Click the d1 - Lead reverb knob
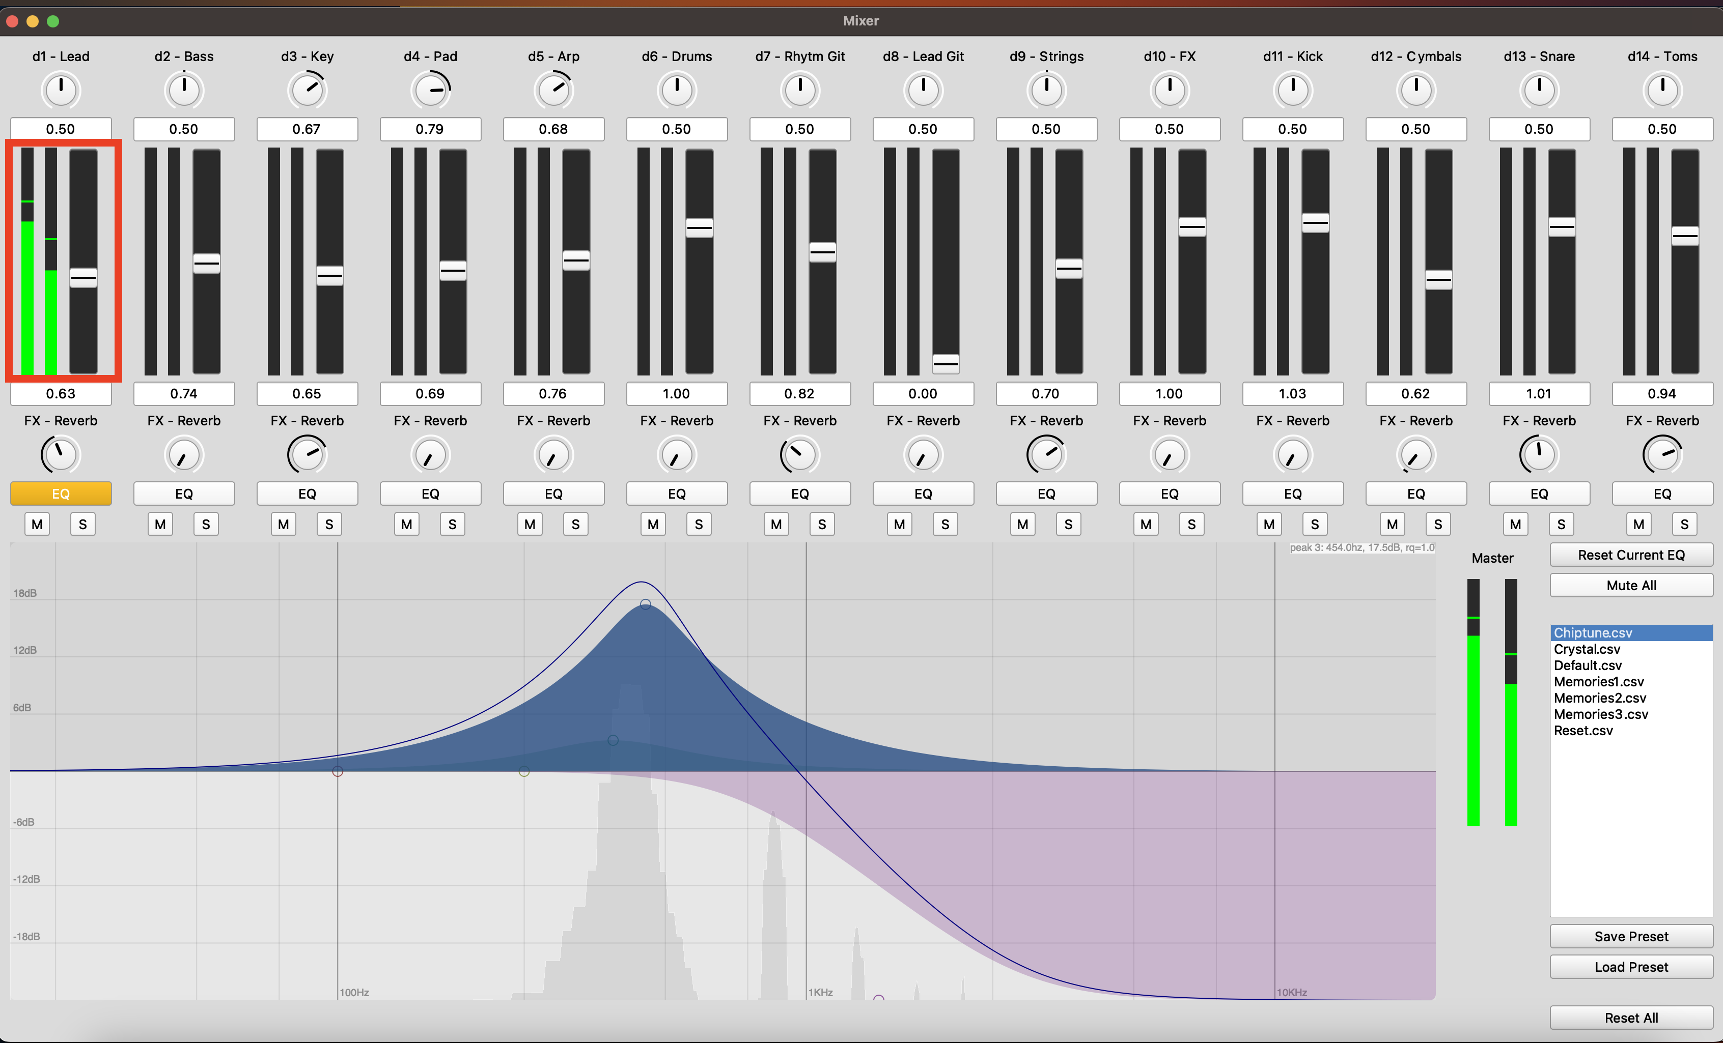The width and height of the screenshot is (1723, 1043). pyautogui.click(x=61, y=455)
